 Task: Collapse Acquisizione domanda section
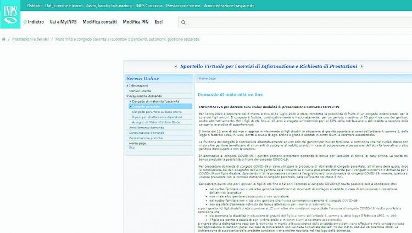145,96
